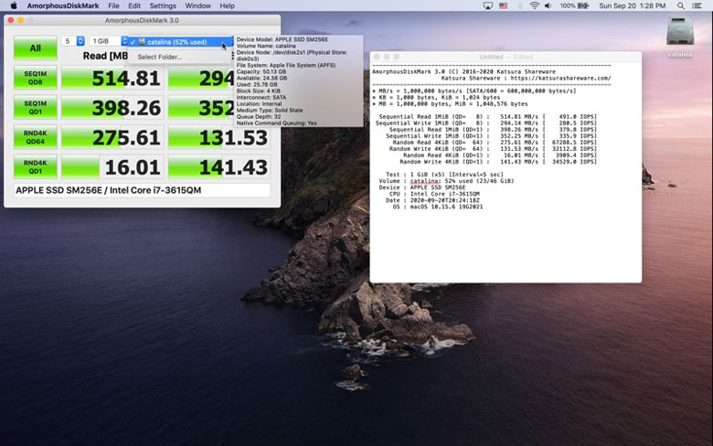Run all benchmarks with All button
Screen dimensions: 713x446
(x=35, y=48)
